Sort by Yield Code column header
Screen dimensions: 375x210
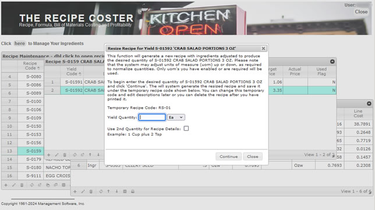72,72
